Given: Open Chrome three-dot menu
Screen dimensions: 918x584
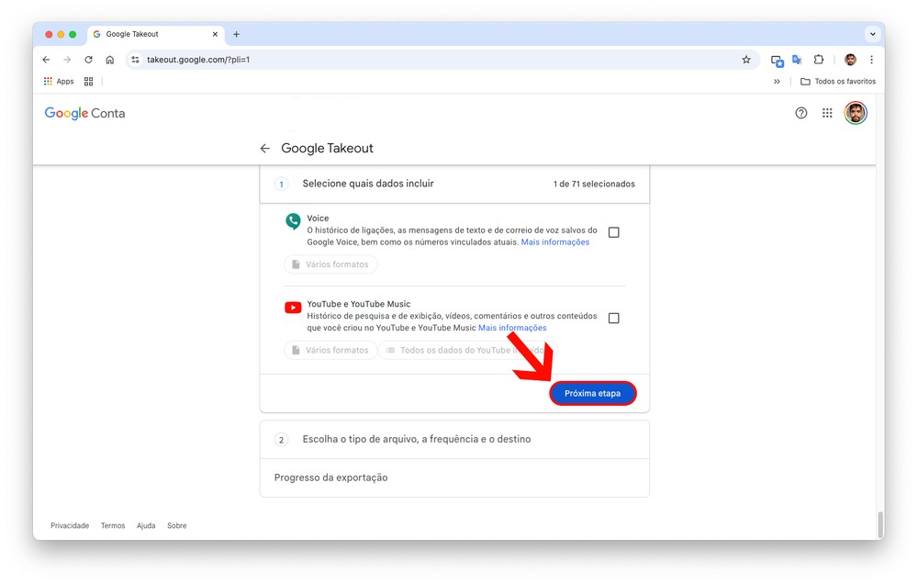Looking at the screenshot, I should [871, 60].
